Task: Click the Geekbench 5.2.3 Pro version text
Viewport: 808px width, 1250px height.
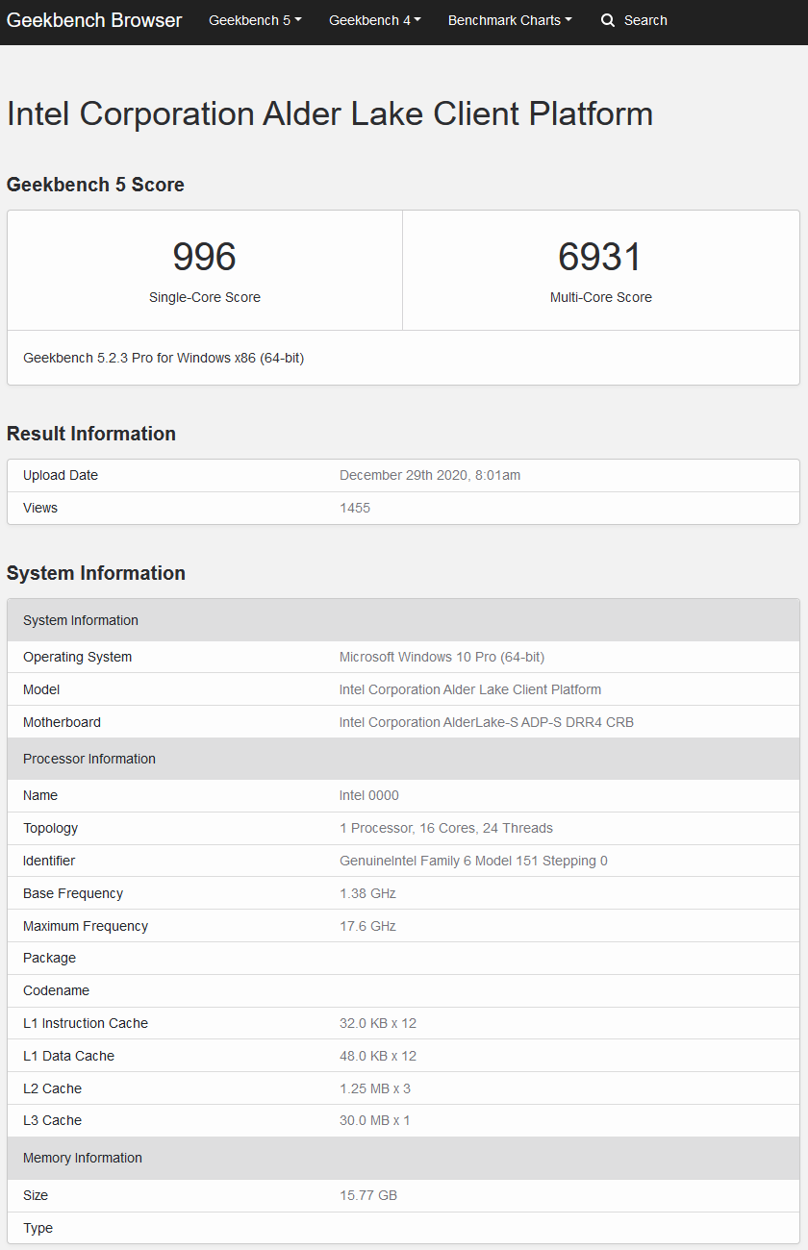Action: [164, 358]
